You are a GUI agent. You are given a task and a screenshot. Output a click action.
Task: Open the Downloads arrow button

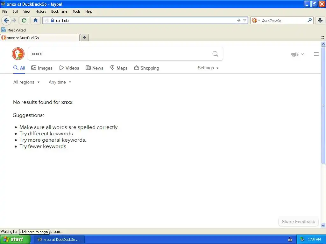320,20
